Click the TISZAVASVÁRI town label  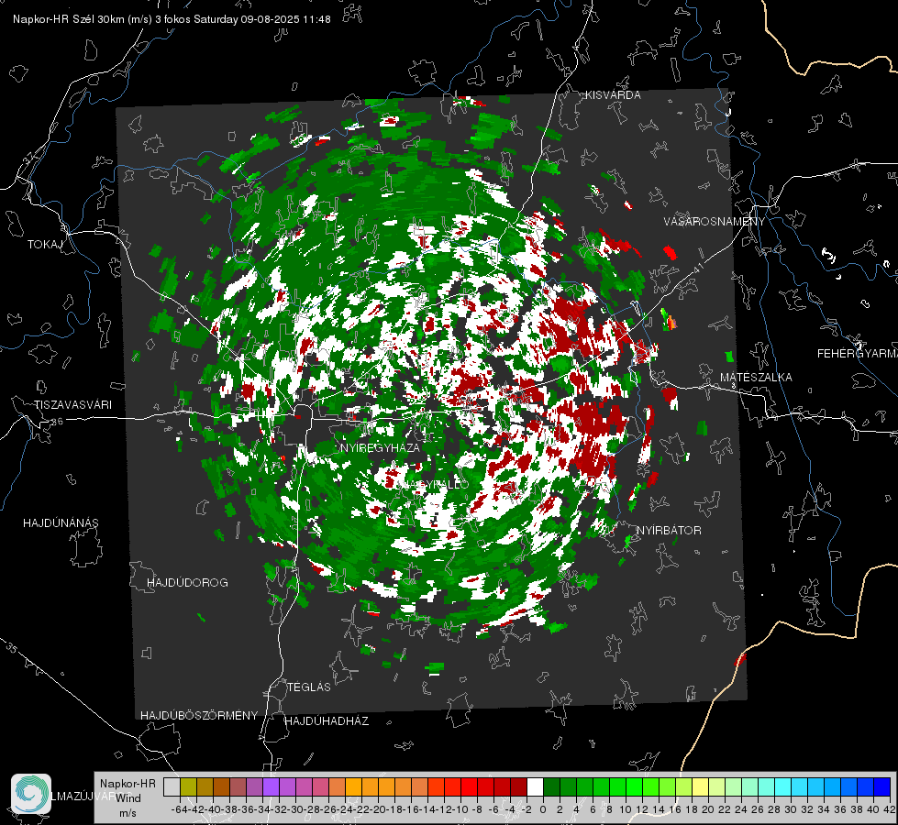pyautogui.click(x=72, y=405)
